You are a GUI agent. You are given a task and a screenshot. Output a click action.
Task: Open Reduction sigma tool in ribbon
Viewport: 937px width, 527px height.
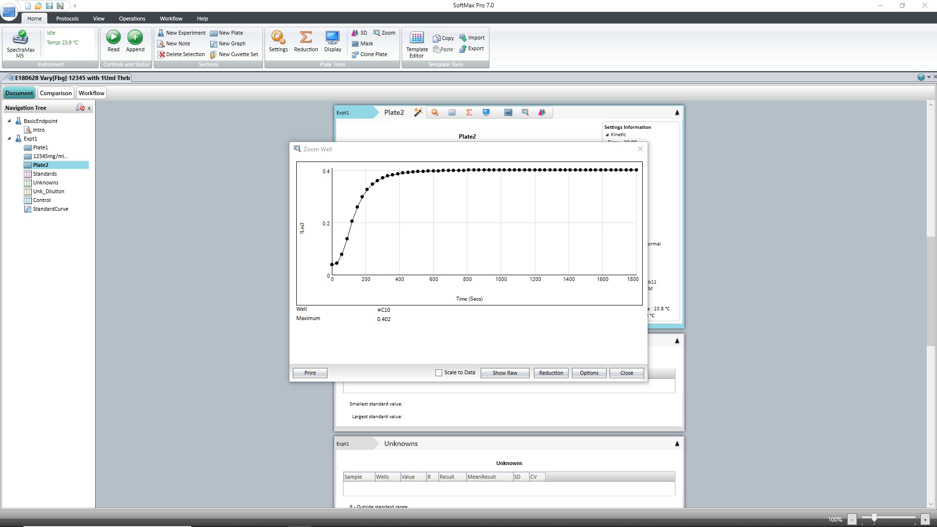(x=306, y=38)
